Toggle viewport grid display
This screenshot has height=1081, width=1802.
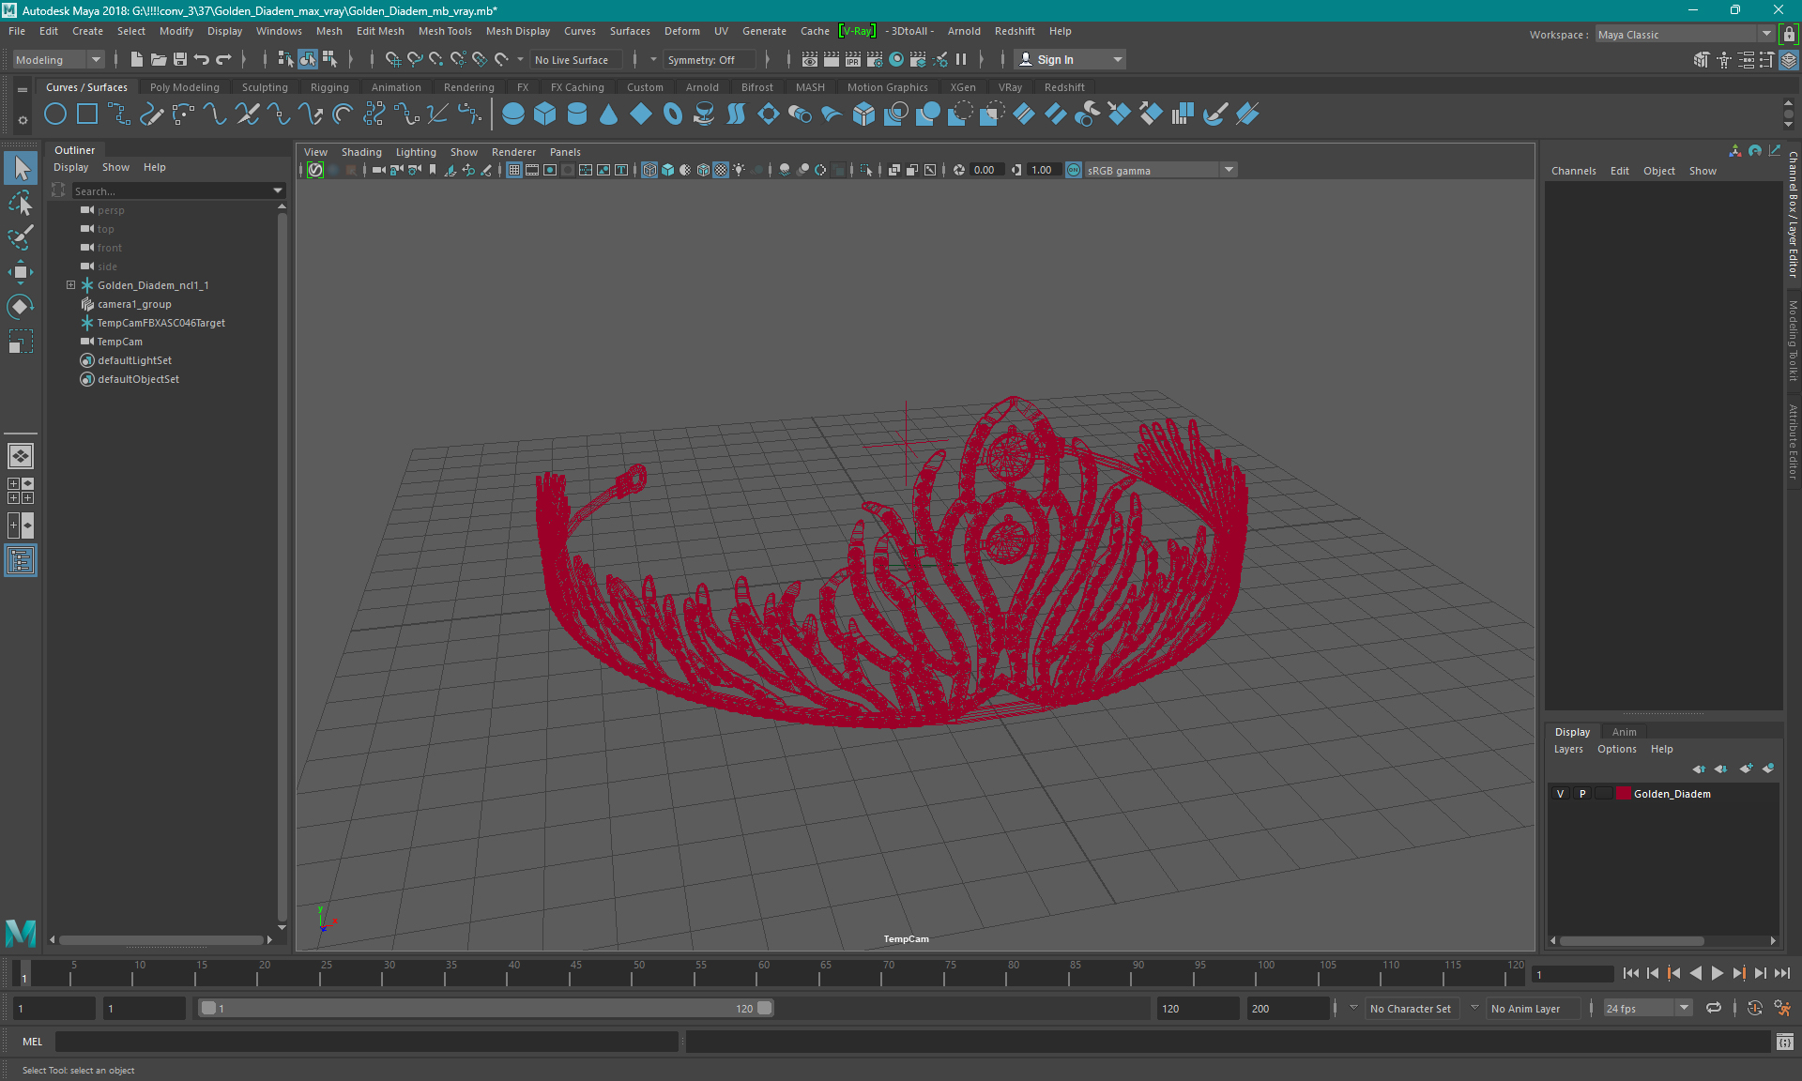[x=514, y=170]
